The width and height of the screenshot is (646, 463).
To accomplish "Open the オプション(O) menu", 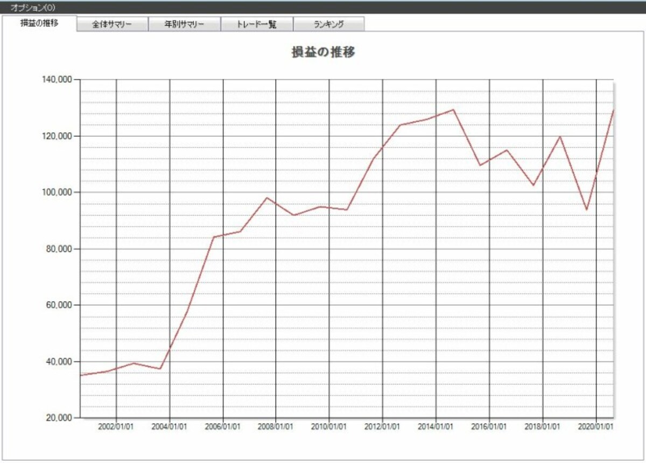I will tap(32, 8).
